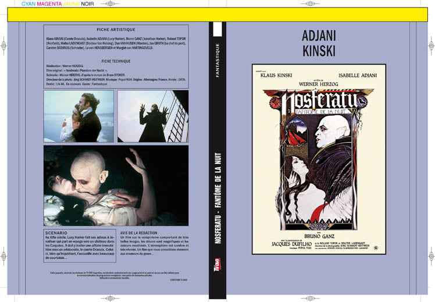
Task: Click the vampire's white bald head in the poster artwork
Action: pyautogui.click(x=333, y=130)
